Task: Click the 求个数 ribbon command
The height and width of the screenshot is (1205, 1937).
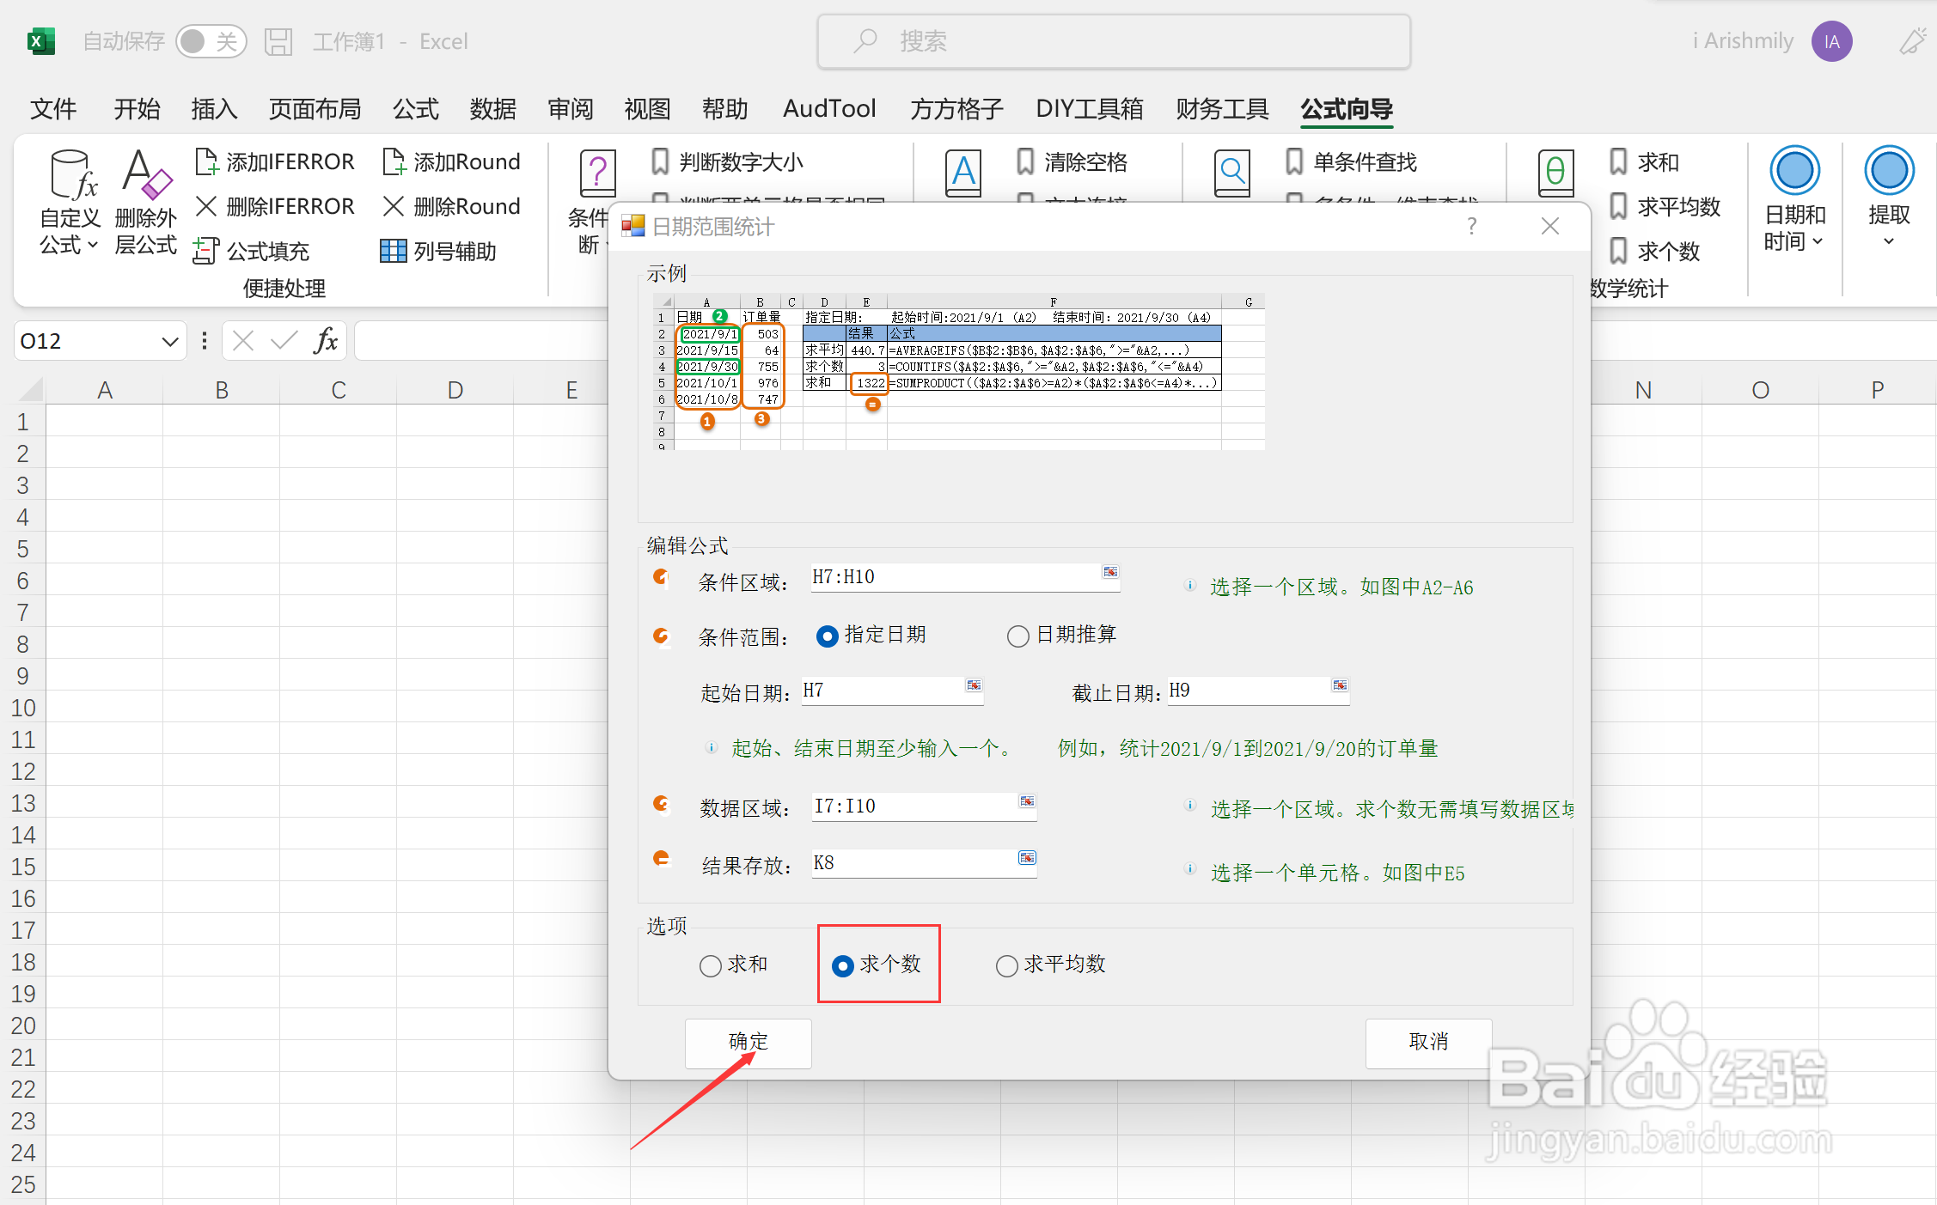Action: [x=1654, y=251]
